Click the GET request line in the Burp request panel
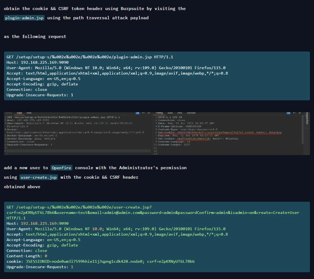The width and height of the screenshot is (314, 279). pyautogui.click(x=64, y=117)
